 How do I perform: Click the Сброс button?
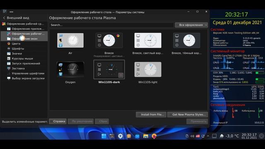pyautogui.click(x=102, y=121)
